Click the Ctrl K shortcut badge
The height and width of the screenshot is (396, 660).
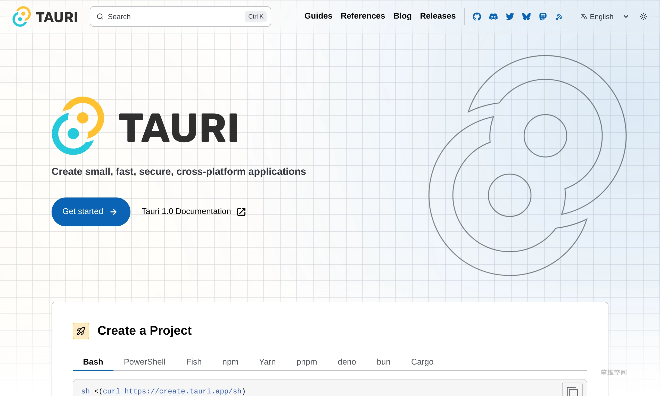(x=255, y=16)
